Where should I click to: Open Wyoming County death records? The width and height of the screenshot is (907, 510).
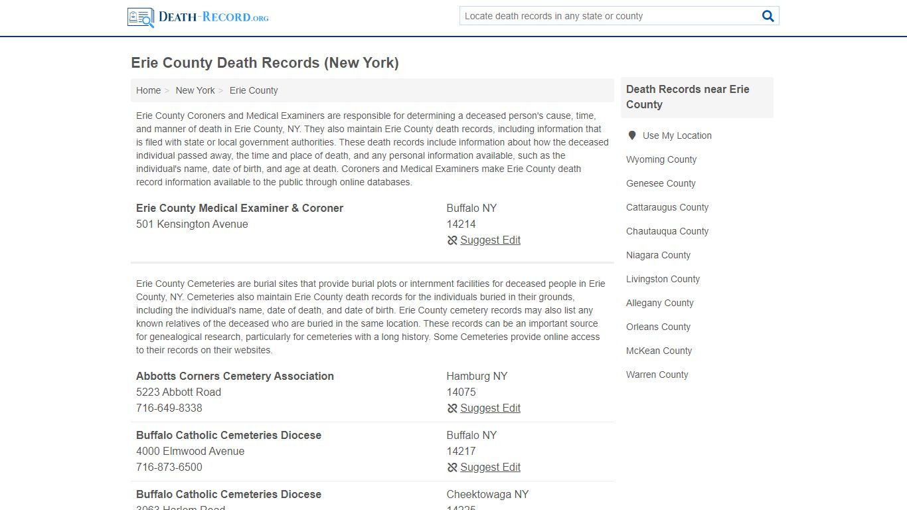pyautogui.click(x=661, y=159)
